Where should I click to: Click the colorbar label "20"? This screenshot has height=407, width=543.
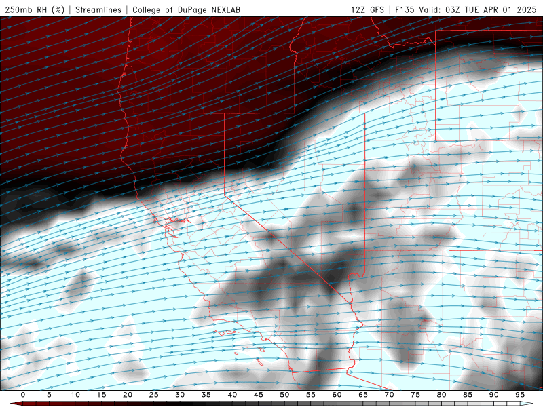128,395
